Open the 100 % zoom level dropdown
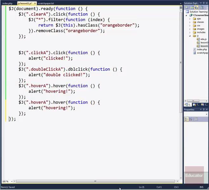 12,181
